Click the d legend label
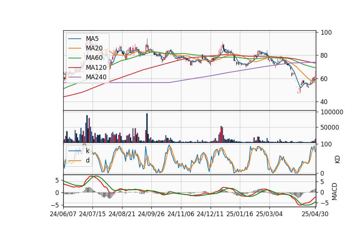 [88, 160]
